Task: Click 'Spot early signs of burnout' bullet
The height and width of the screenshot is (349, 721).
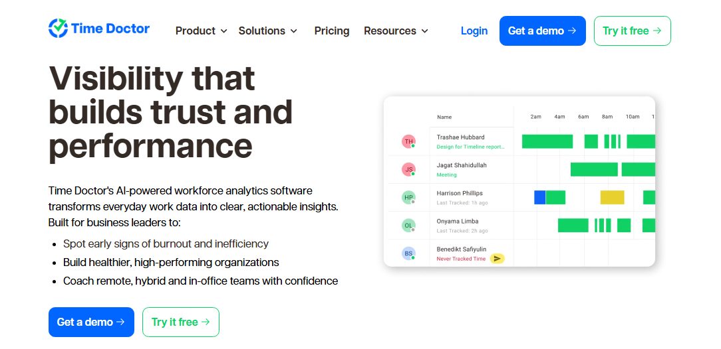Action: (166, 244)
